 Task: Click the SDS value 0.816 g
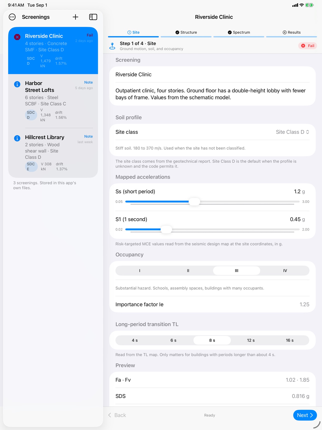[x=301, y=396]
